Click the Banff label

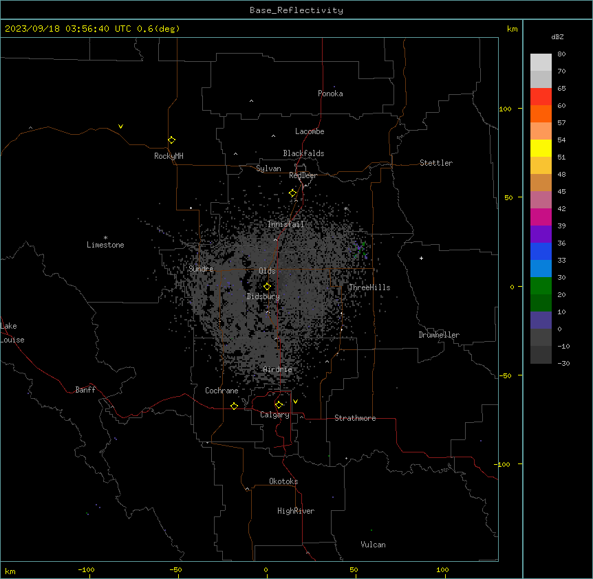[x=85, y=390]
